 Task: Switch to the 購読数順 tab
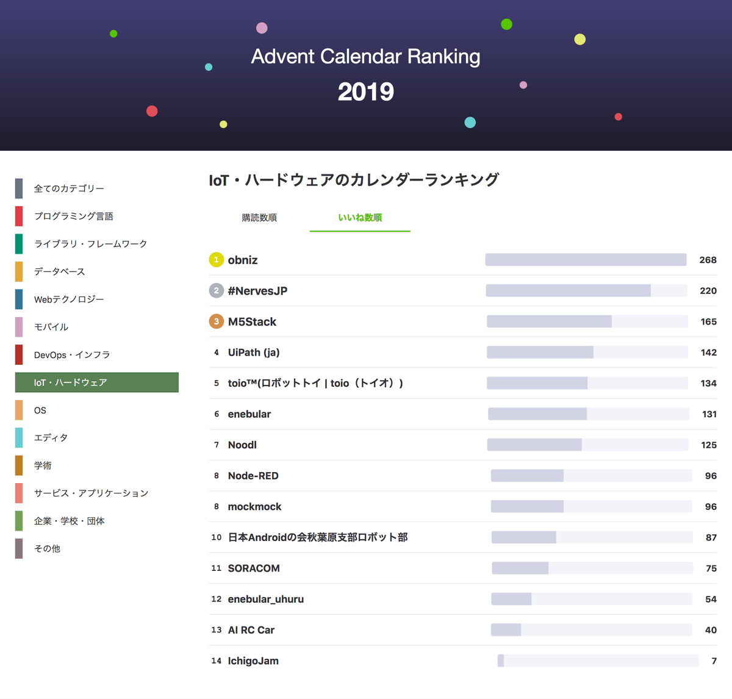[259, 218]
